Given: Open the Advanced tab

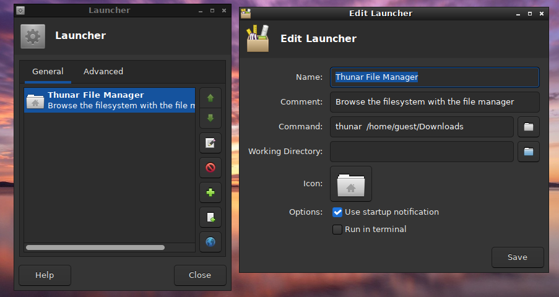Looking at the screenshot, I should (x=103, y=71).
